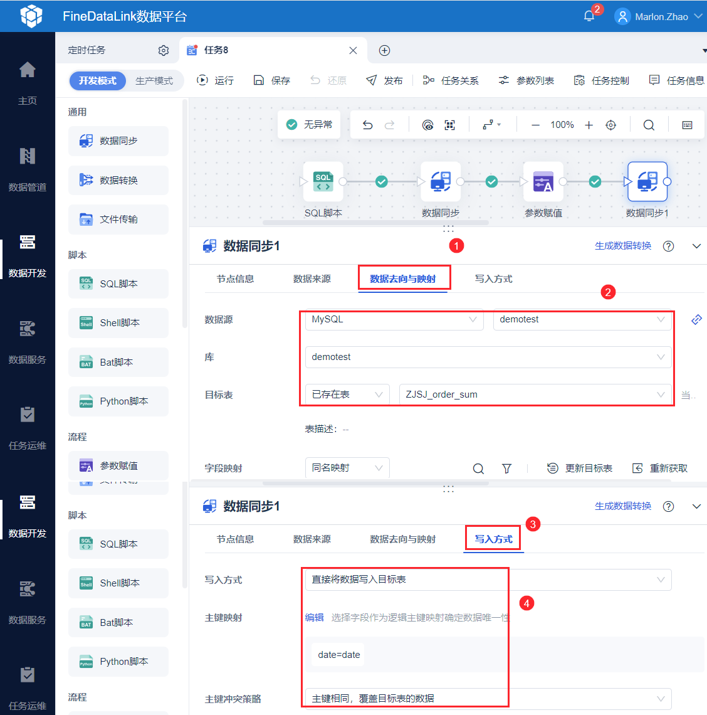The height and width of the screenshot is (715, 707).
Task: Select 参数赋值 component in the 流程 palette
Action: point(118,465)
